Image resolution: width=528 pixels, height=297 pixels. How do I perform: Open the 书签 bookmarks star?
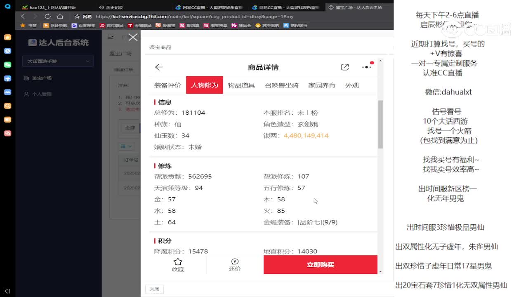click(28, 26)
